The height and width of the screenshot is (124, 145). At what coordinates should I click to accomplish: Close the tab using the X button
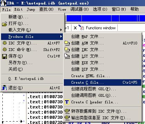pos(75,28)
